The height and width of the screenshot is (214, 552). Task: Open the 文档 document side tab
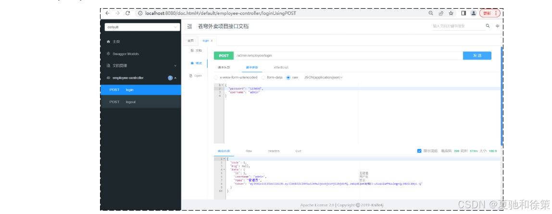(x=197, y=50)
